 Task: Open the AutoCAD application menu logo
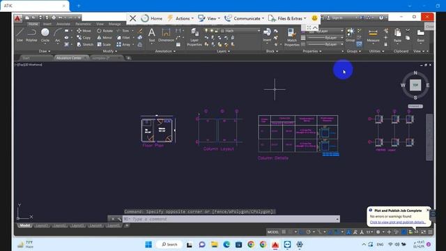tap(17, 19)
